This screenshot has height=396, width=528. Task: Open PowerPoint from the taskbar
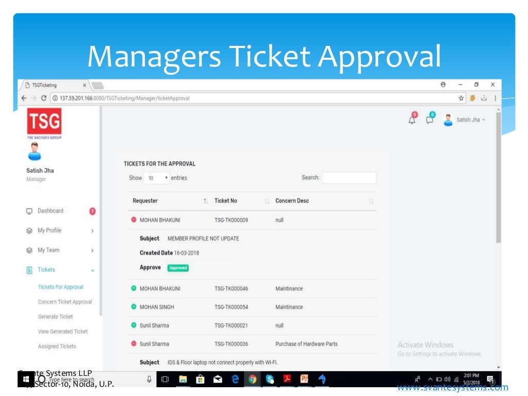(x=304, y=379)
